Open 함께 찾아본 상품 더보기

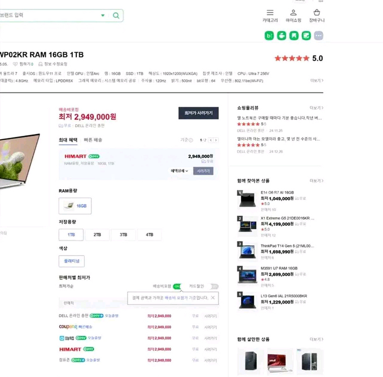pos(316,181)
